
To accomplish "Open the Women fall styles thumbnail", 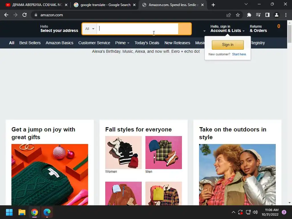I will click(x=123, y=153).
